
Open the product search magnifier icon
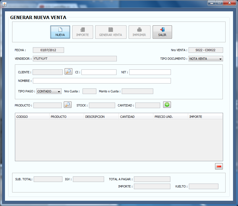point(67,105)
